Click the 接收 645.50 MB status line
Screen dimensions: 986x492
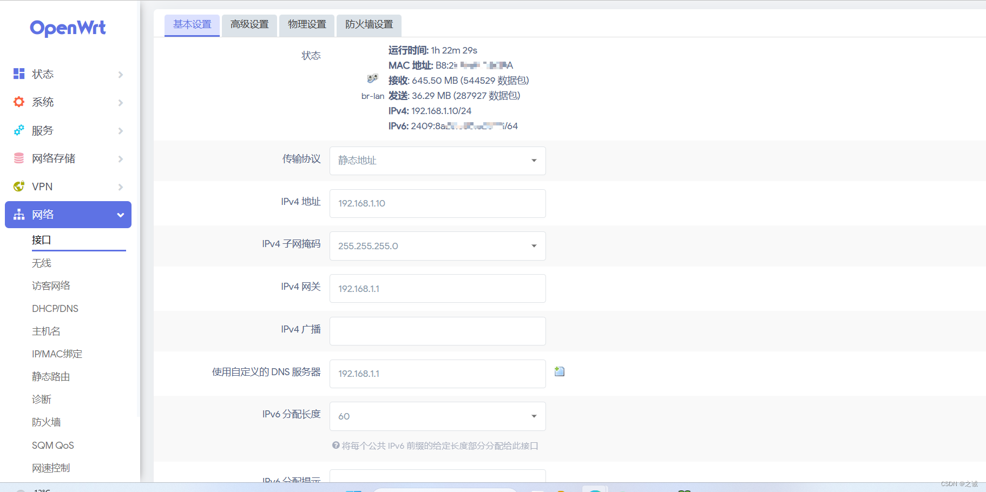coord(459,81)
